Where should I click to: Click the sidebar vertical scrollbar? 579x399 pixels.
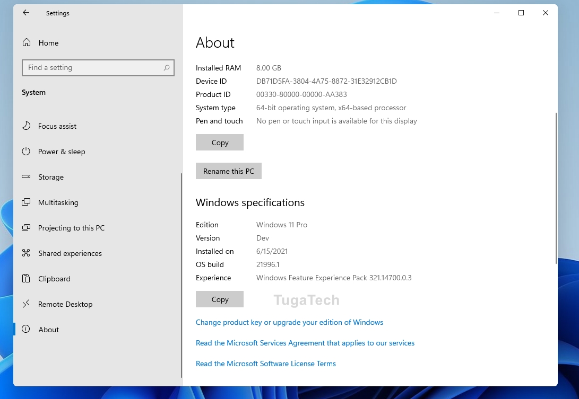click(182, 276)
